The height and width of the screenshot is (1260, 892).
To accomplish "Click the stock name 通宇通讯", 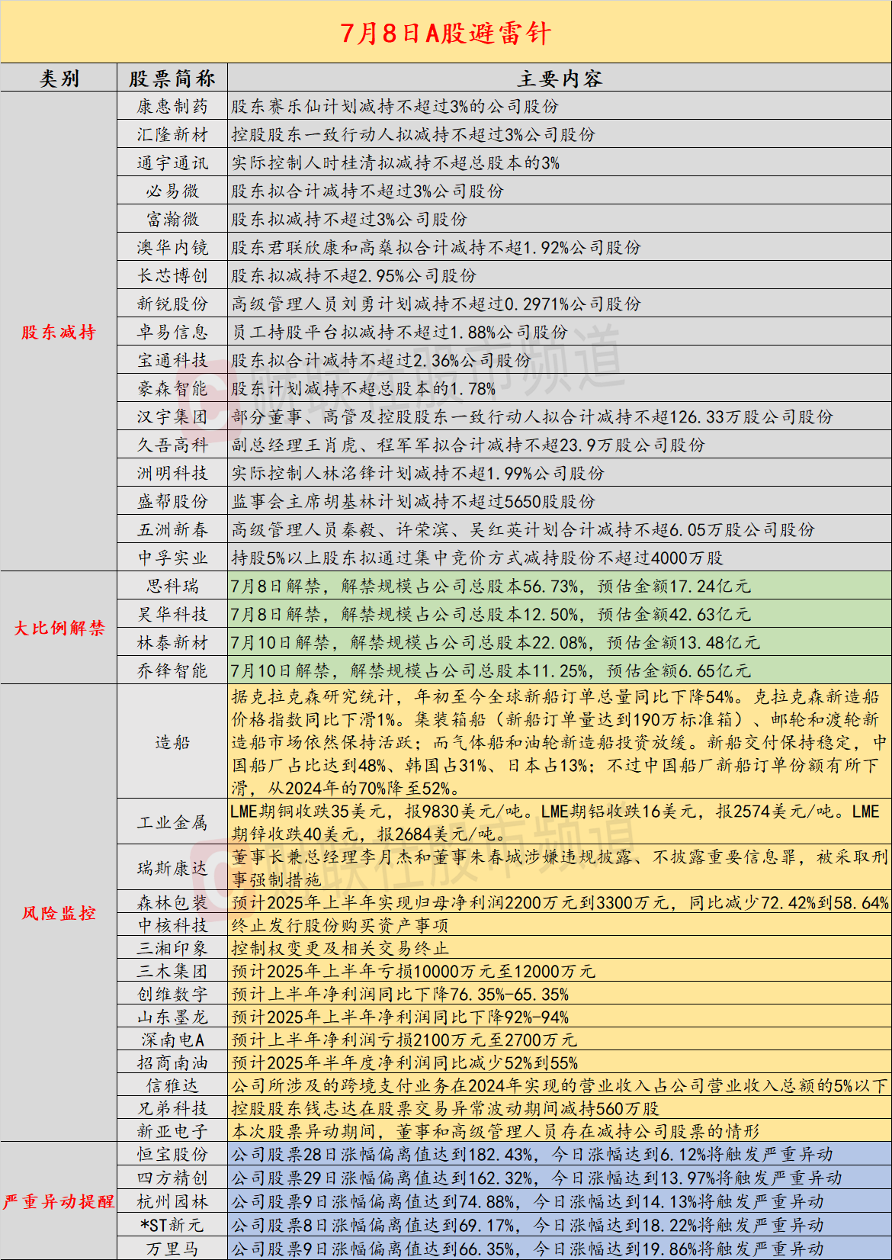I will tap(172, 163).
